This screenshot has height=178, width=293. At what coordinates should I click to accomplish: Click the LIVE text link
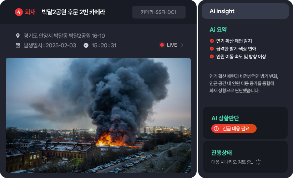172,45
